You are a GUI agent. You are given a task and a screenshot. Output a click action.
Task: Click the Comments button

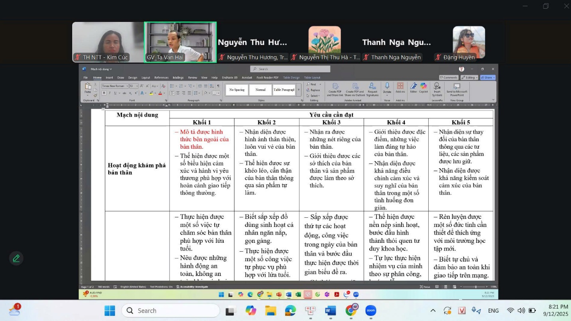click(x=449, y=77)
